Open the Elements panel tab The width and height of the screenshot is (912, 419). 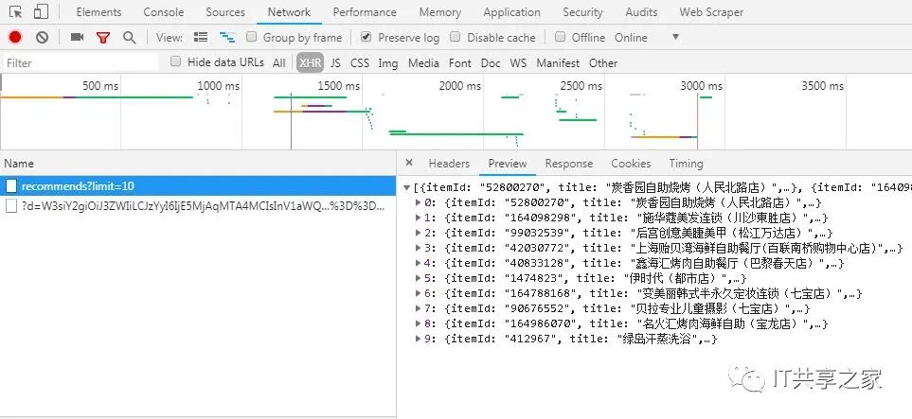coord(98,11)
